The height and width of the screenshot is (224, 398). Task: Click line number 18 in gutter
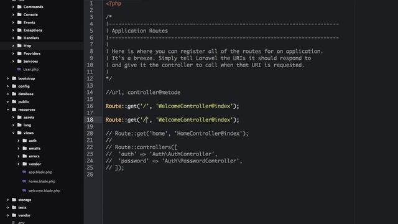90,120
